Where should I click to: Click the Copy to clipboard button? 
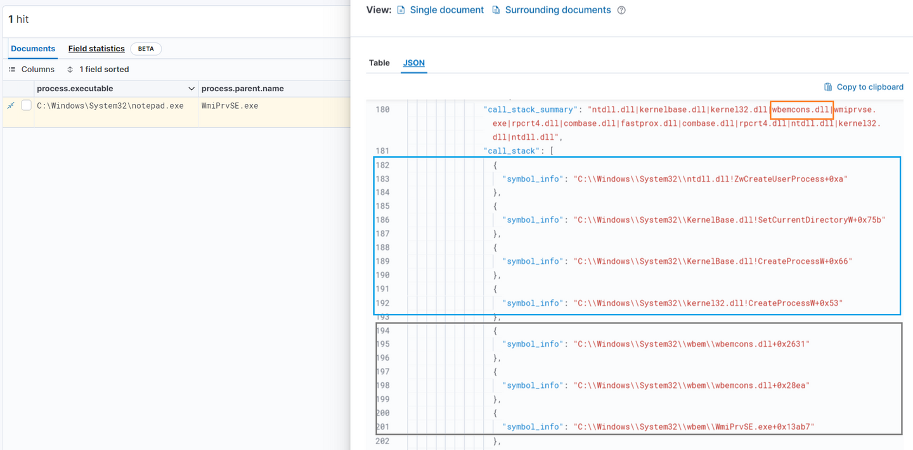click(x=869, y=87)
